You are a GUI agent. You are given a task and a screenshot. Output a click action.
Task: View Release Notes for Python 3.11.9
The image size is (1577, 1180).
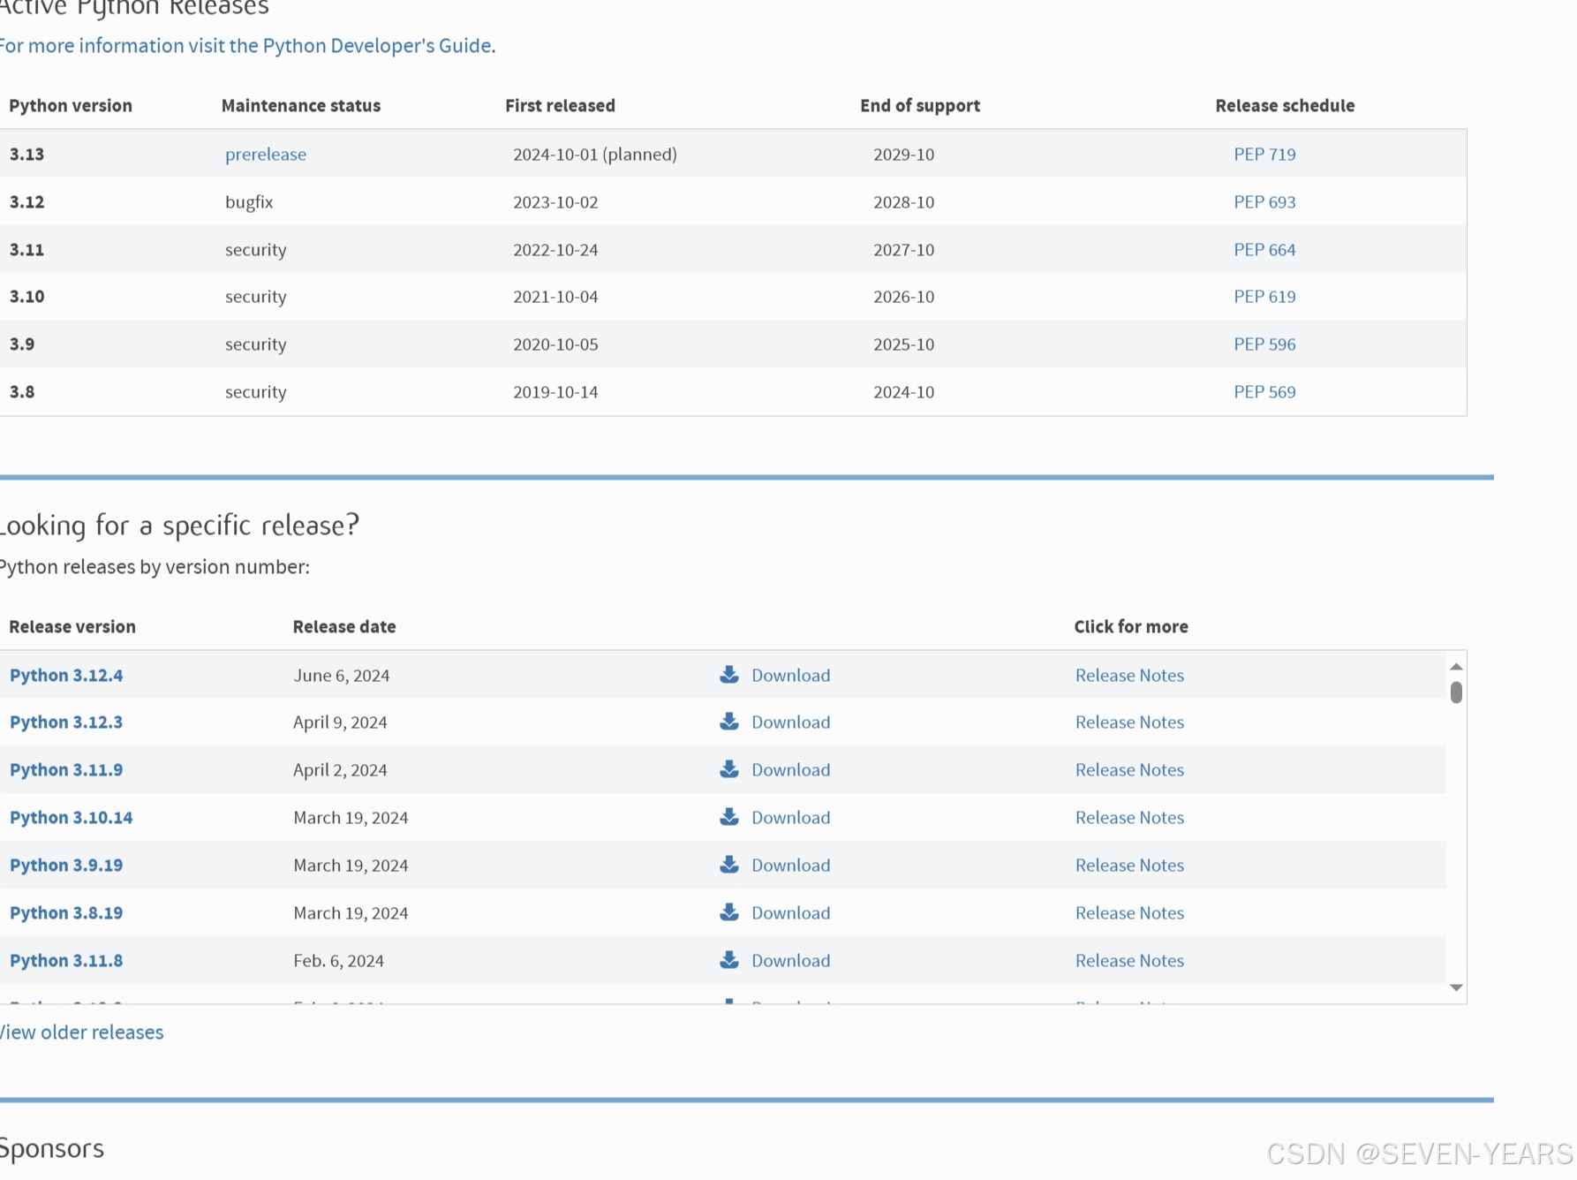tap(1129, 769)
